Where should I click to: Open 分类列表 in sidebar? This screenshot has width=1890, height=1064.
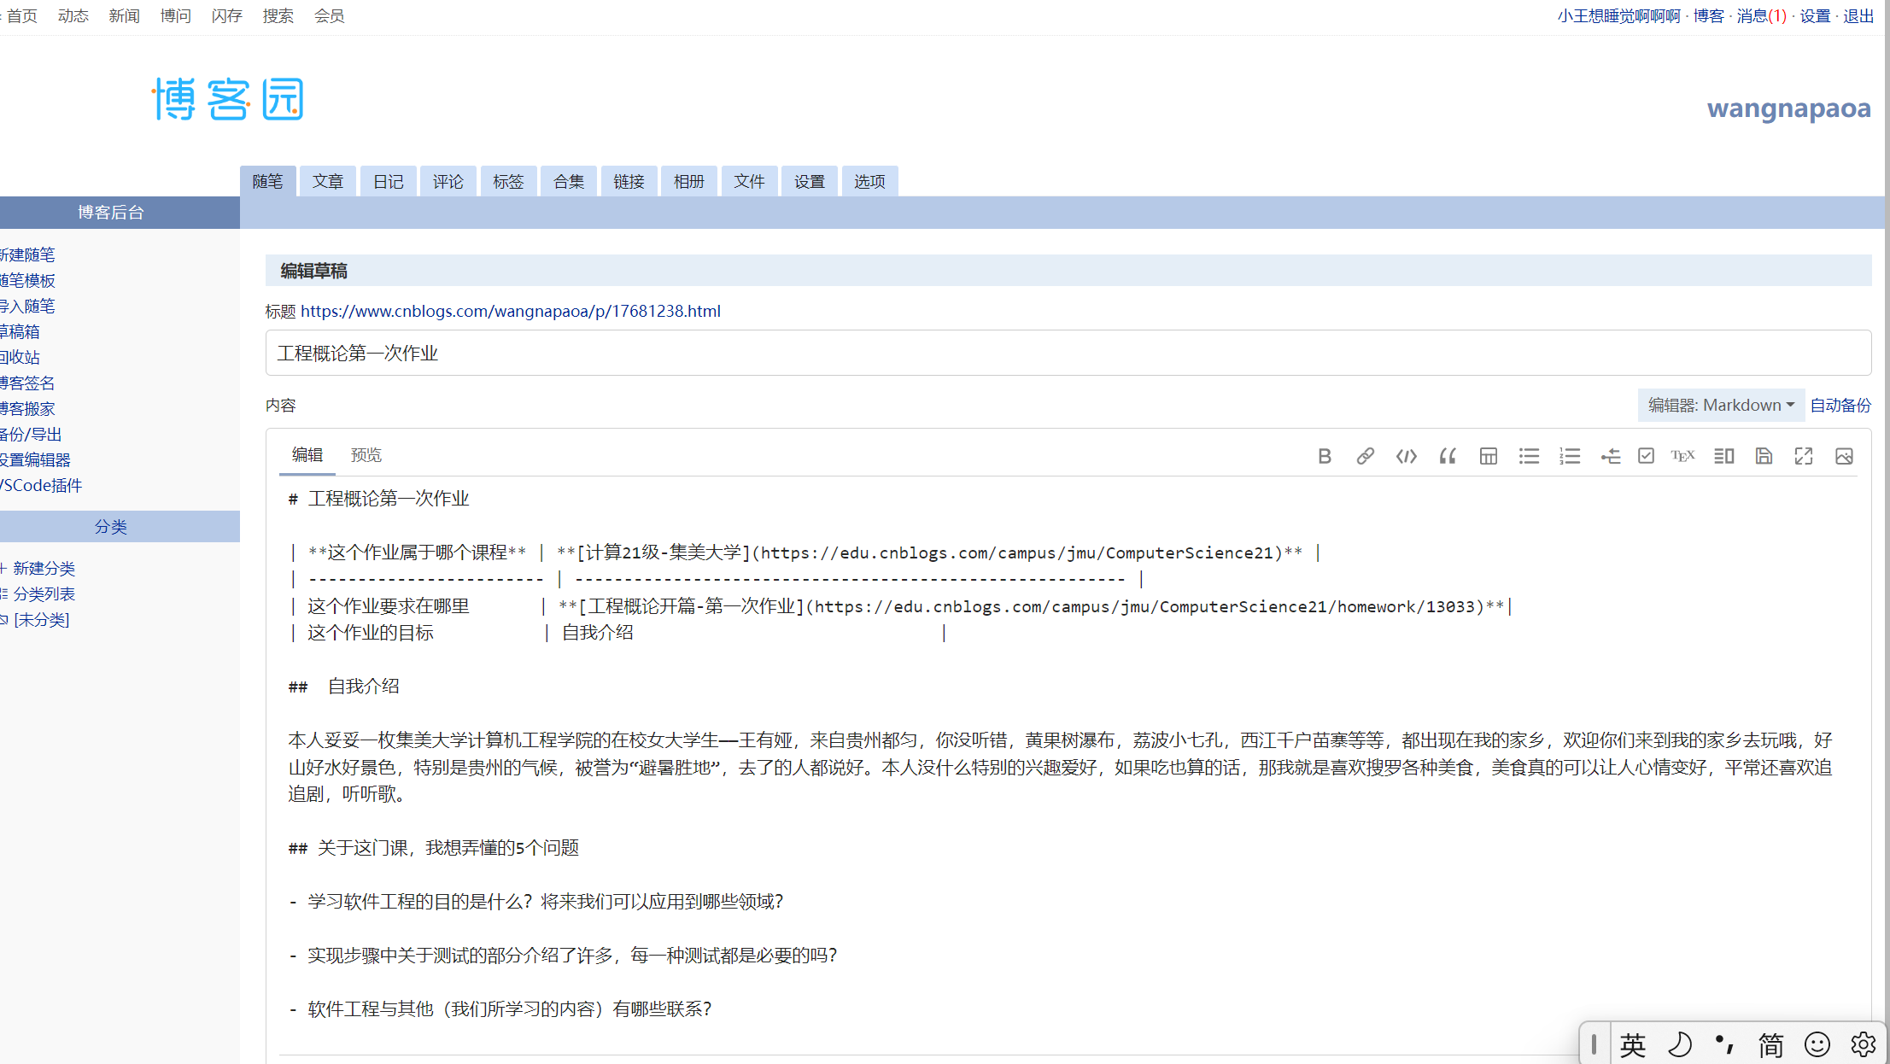click(44, 593)
